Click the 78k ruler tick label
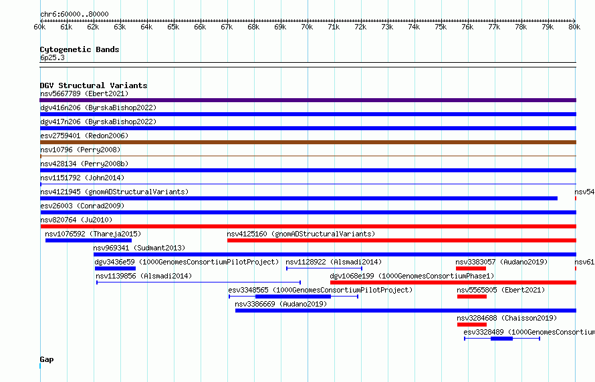The height and width of the screenshot is (382, 595). click(x=521, y=27)
